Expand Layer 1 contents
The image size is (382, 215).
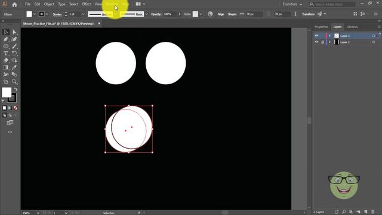[330, 42]
